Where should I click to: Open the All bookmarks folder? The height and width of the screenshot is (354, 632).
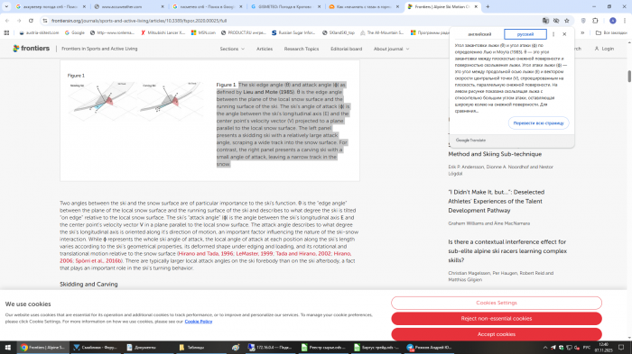coord(611,32)
